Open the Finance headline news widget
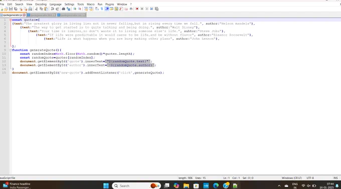Viewport: 341px width, 189px height. pyautogui.click(x=17, y=185)
